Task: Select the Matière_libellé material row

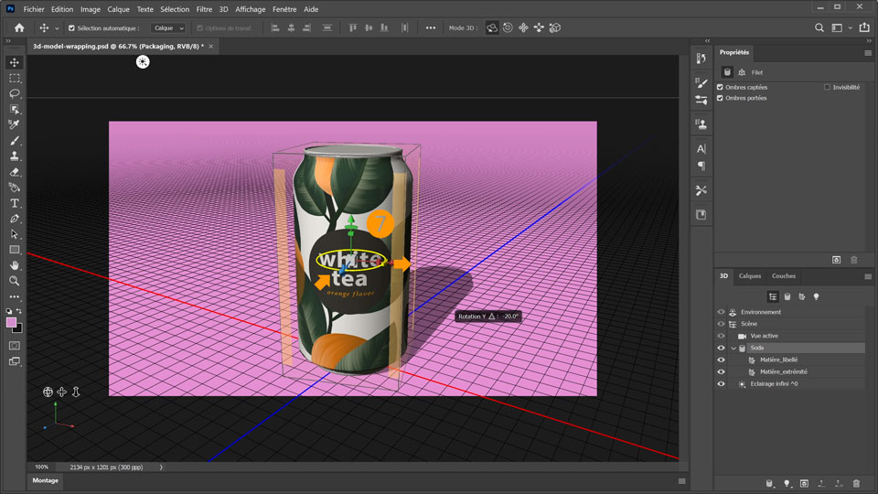Action: pos(778,360)
